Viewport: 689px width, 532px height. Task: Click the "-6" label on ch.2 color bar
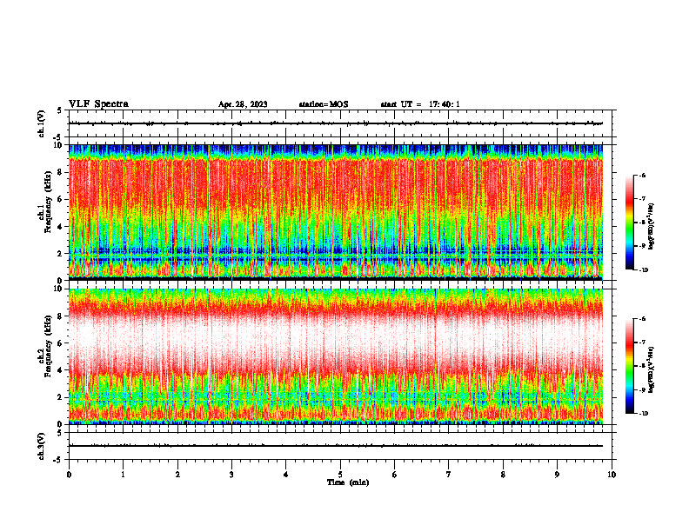(642, 319)
